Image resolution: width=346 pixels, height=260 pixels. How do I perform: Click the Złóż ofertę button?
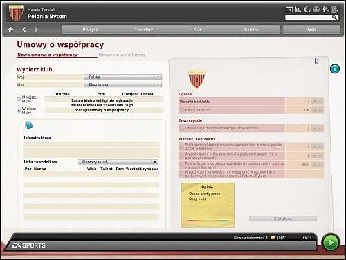(x=283, y=219)
